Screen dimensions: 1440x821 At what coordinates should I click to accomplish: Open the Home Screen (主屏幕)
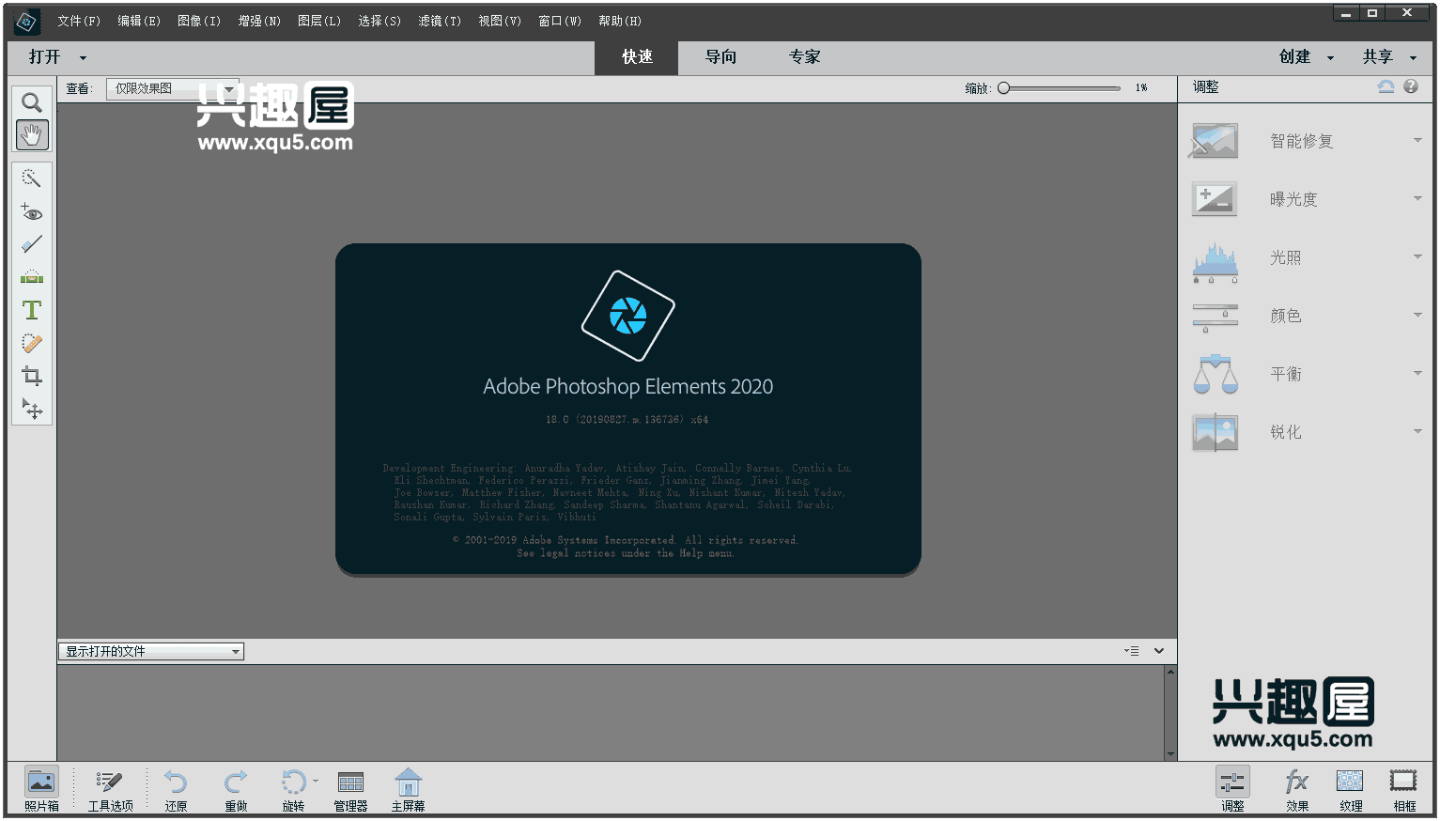408,788
